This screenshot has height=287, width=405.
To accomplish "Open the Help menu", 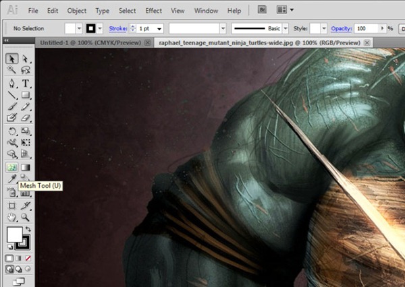I will tap(234, 11).
